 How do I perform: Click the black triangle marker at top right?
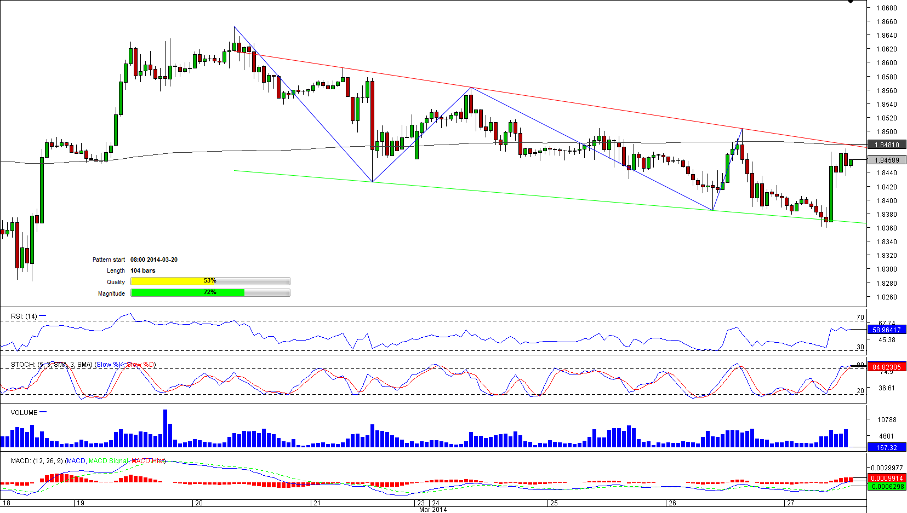click(851, 2)
